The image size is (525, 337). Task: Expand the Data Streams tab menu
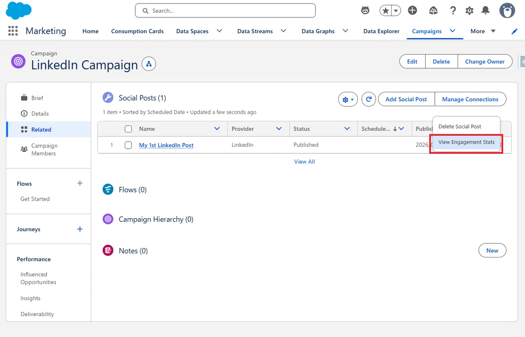(283, 31)
